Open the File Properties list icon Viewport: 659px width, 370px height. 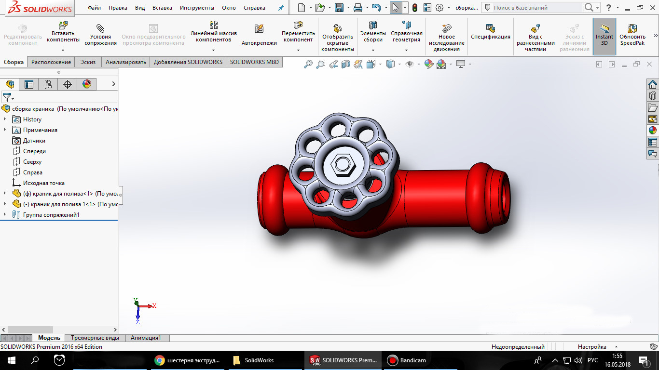(x=427, y=8)
